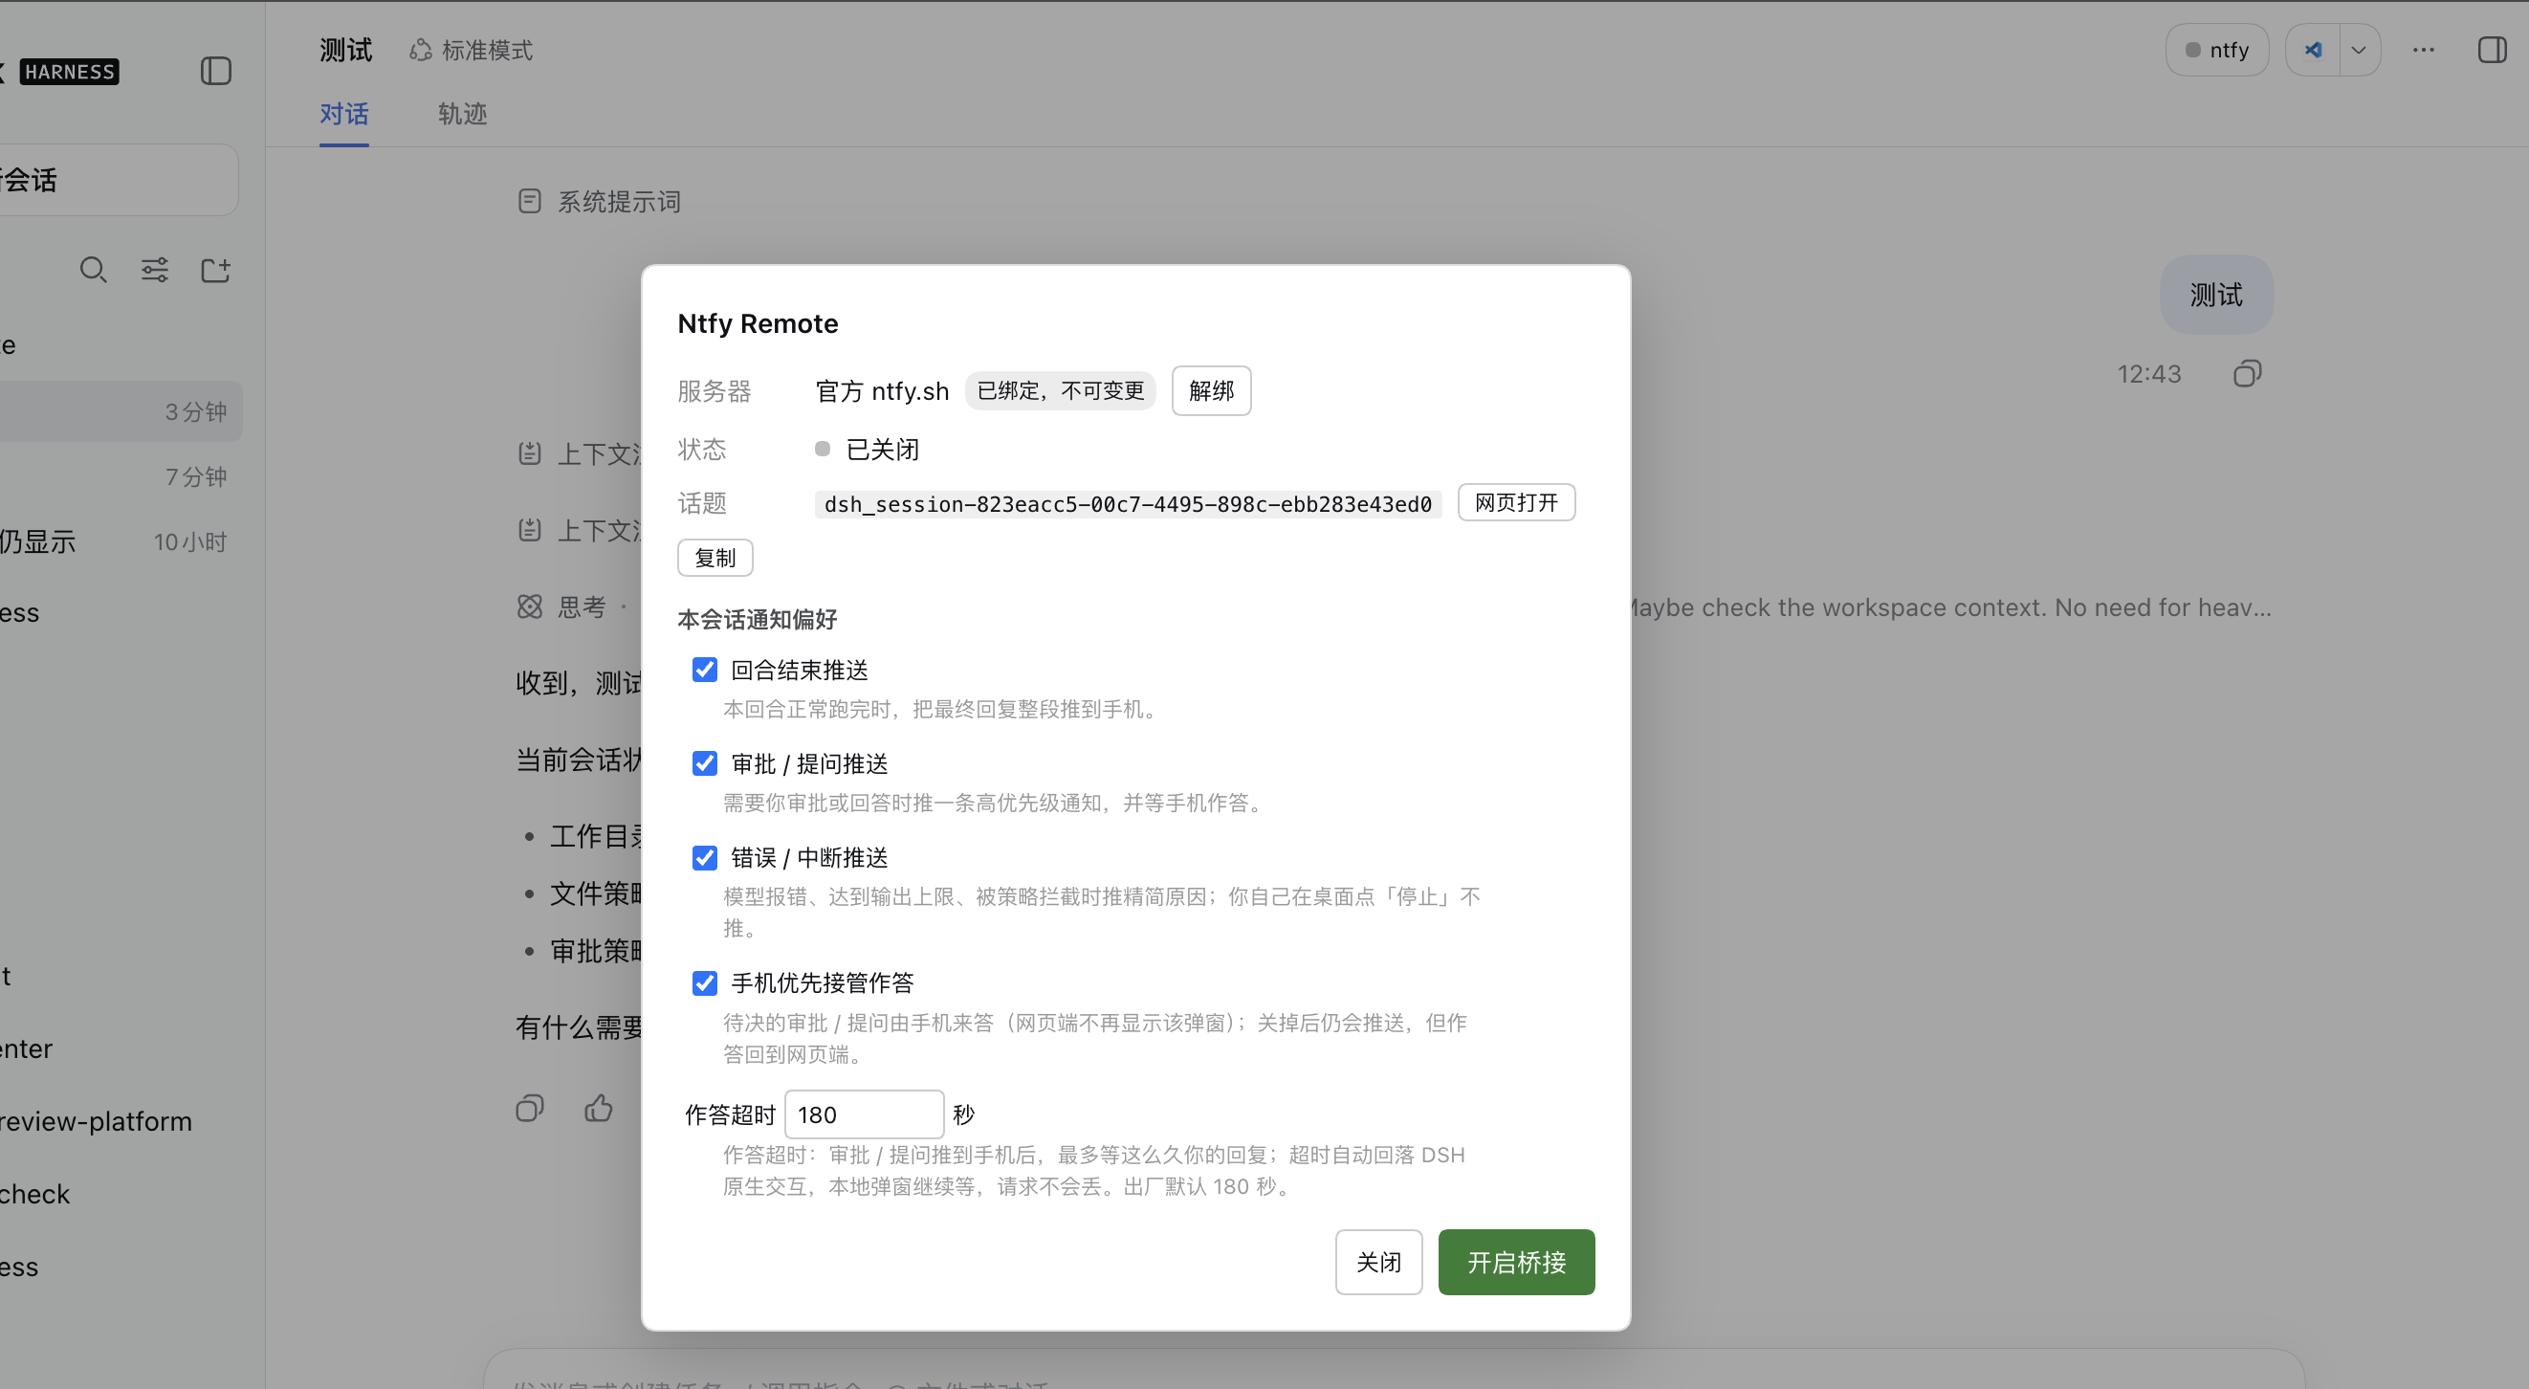Toggle right panel layout icon
This screenshot has width=2529, height=1389.
tap(2492, 50)
